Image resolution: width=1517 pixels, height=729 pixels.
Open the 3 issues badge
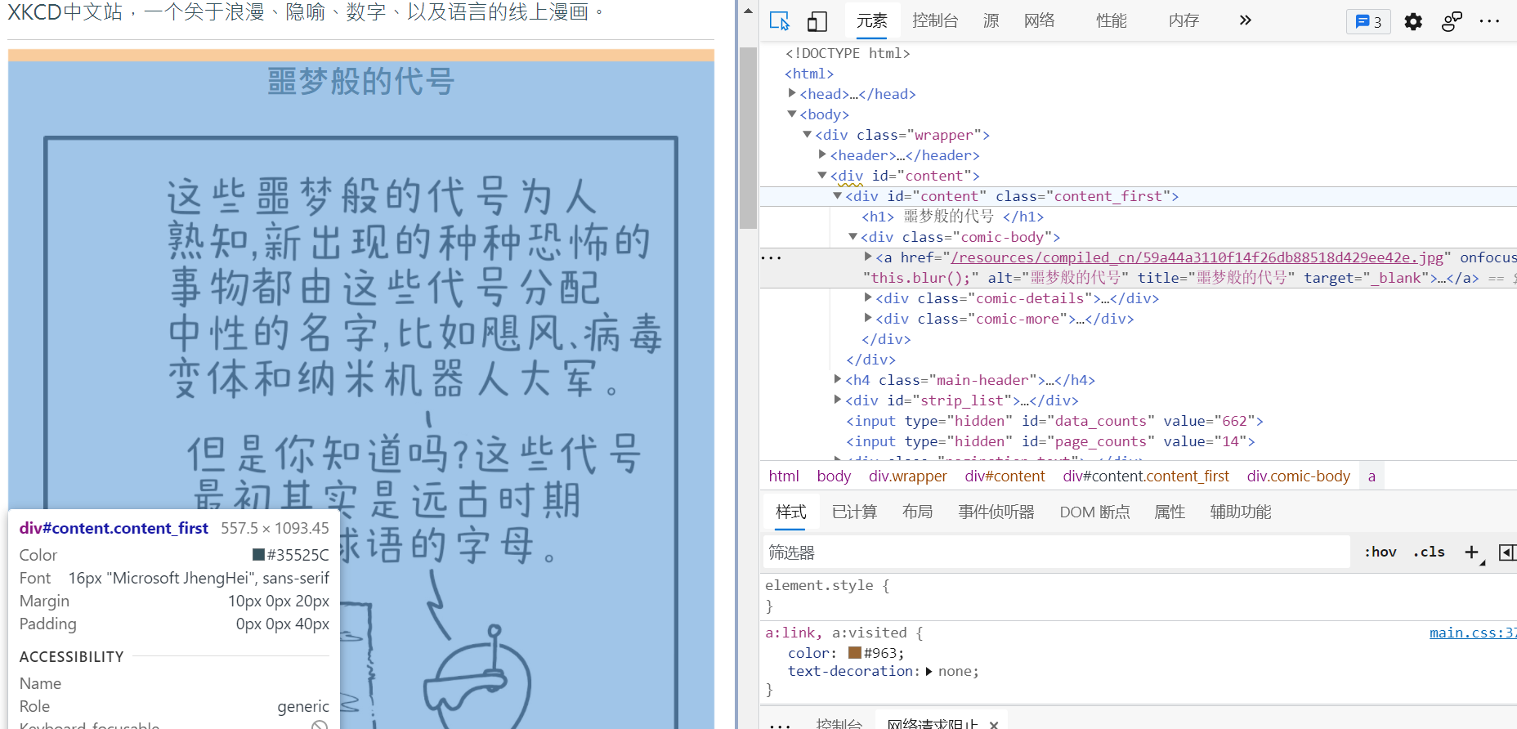pyautogui.click(x=1368, y=22)
